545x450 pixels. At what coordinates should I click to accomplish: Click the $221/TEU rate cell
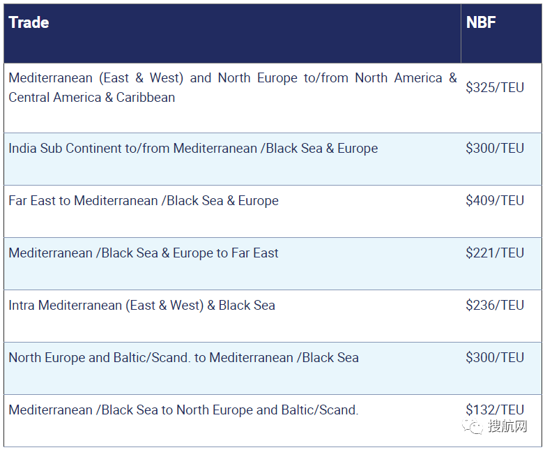pyautogui.click(x=495, y=253)
